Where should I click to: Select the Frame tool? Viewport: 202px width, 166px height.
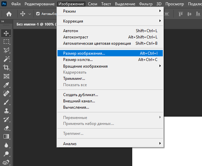click(x=6, y=76)
